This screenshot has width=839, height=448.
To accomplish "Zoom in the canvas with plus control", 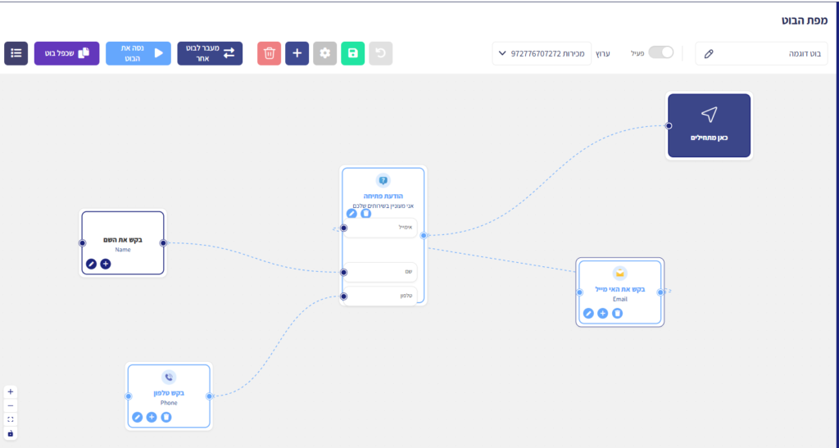I will click(x=10, y=391).
